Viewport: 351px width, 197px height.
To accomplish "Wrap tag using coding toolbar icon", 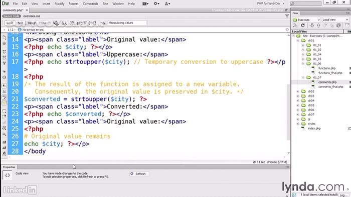I will 4,122.
